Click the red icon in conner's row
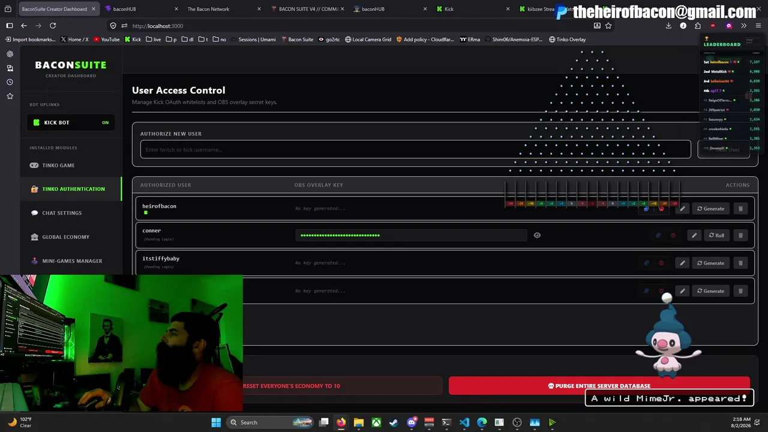 (673, 235)
